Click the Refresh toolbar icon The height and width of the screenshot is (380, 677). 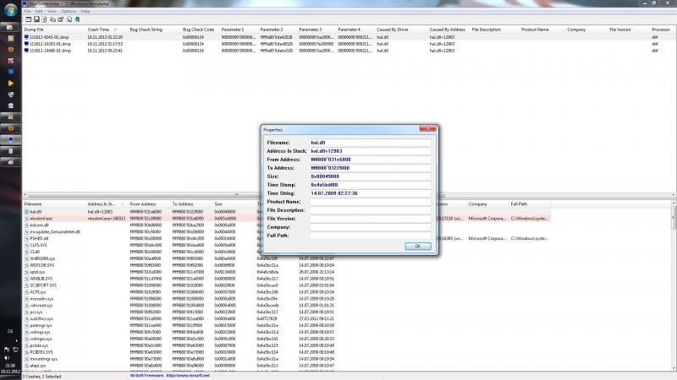44,19
